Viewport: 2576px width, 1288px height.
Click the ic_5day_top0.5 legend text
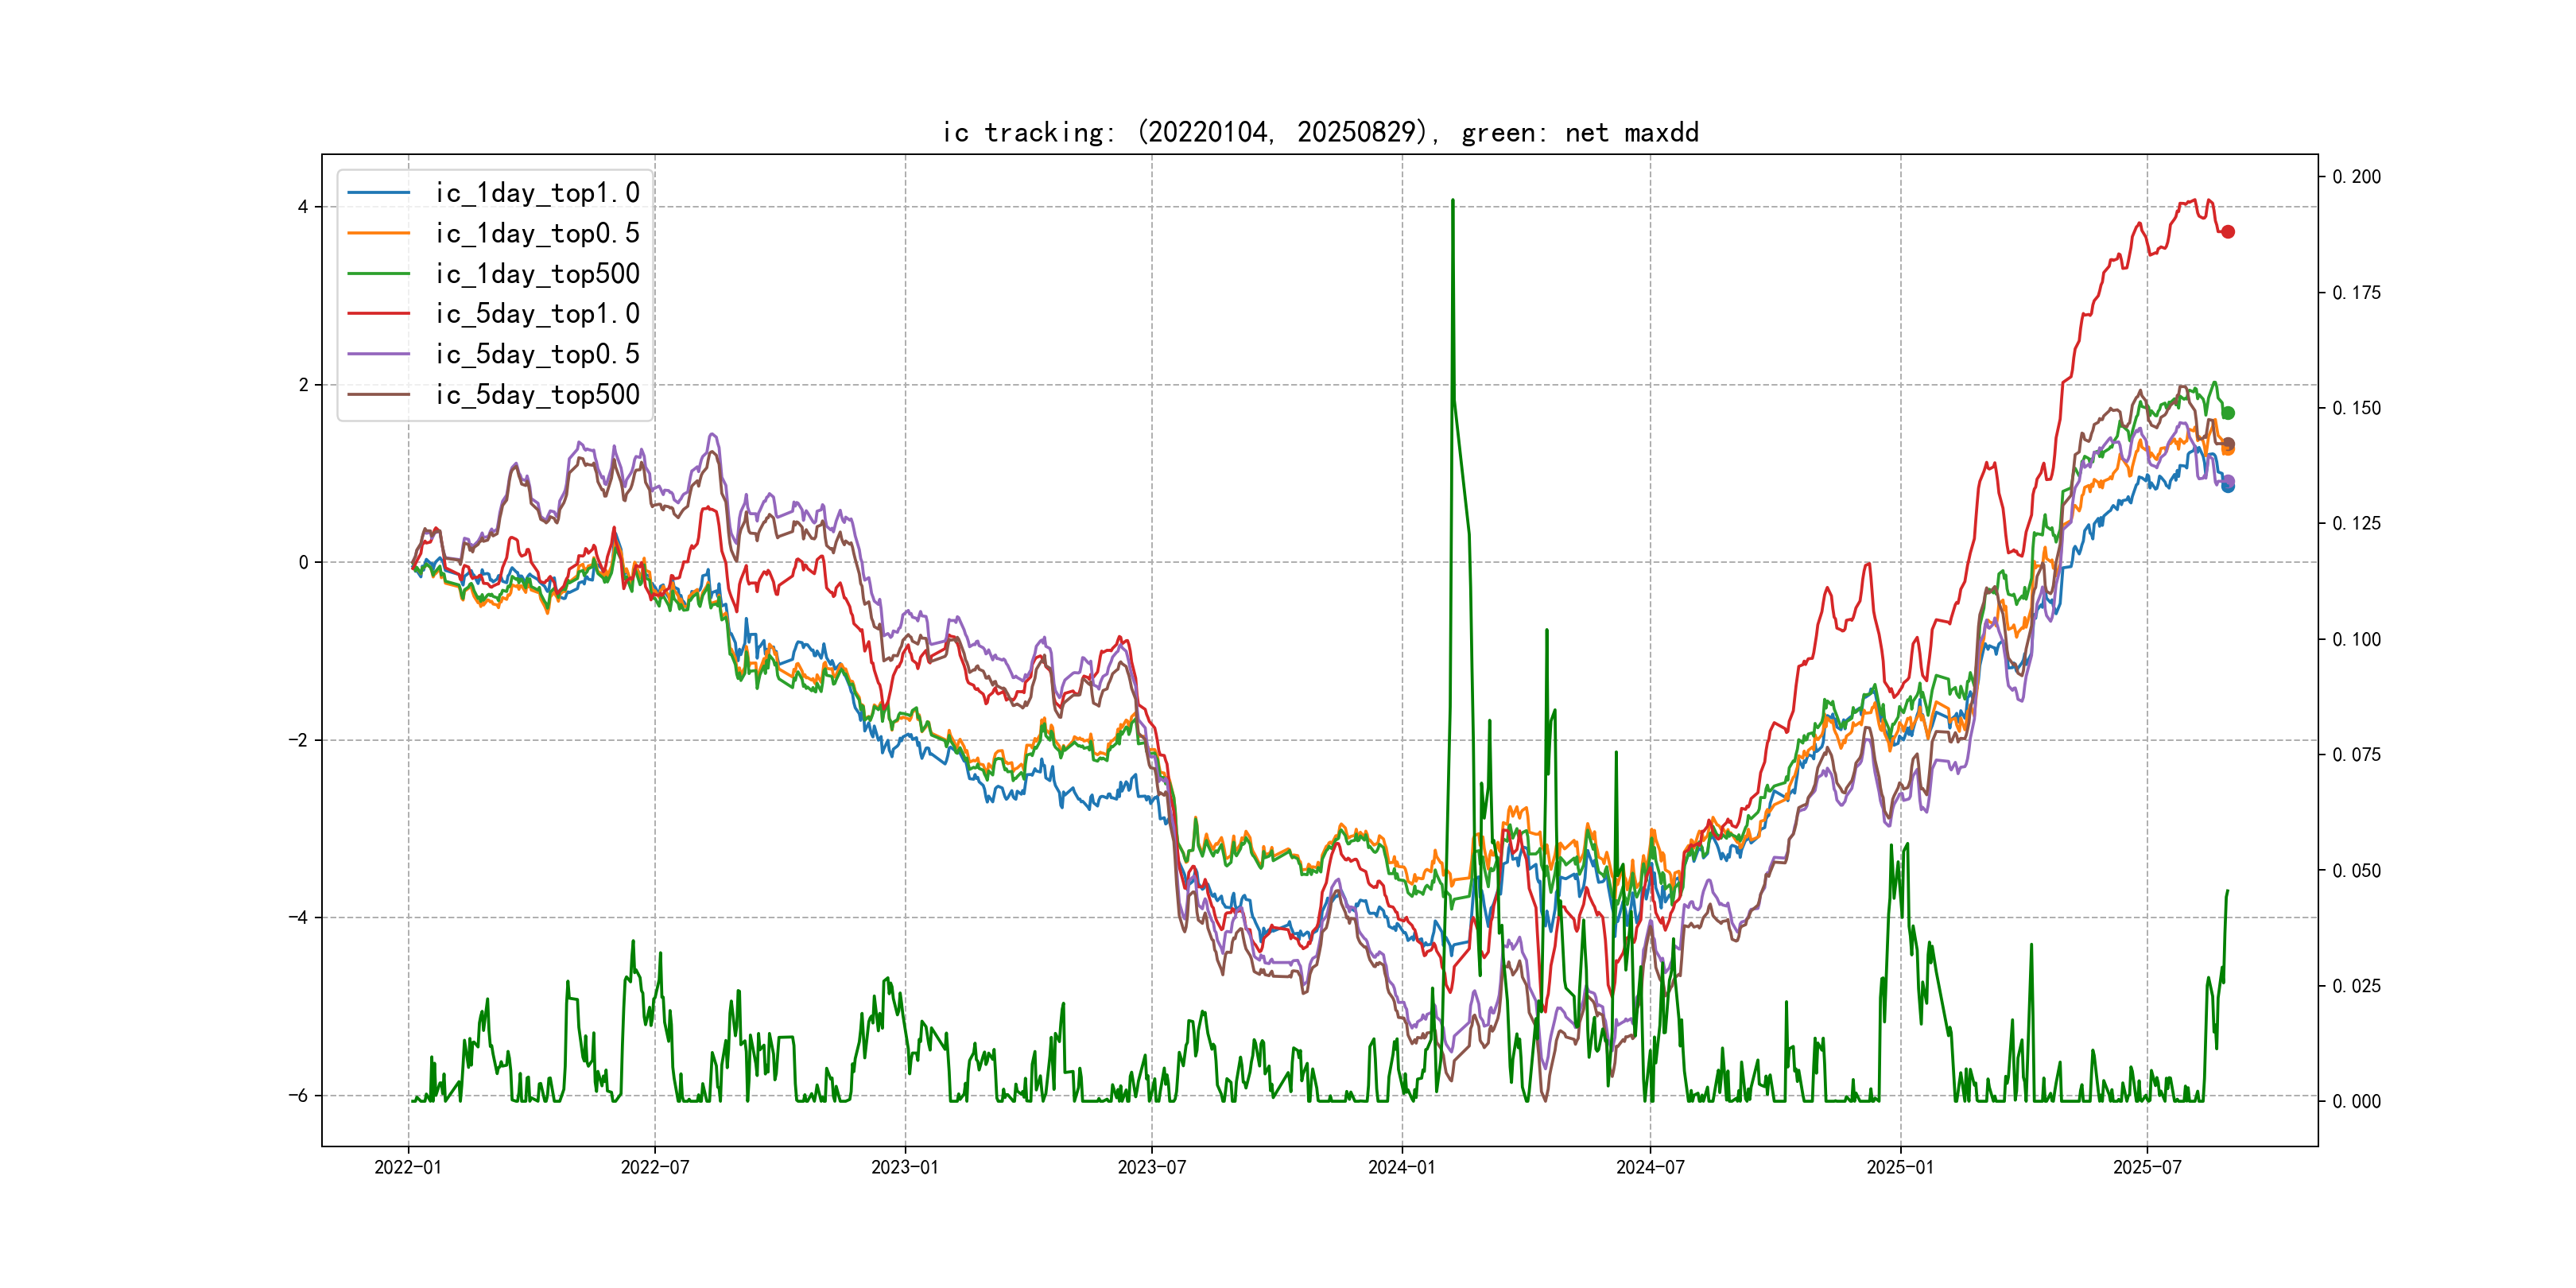click(x=537, y=354)
